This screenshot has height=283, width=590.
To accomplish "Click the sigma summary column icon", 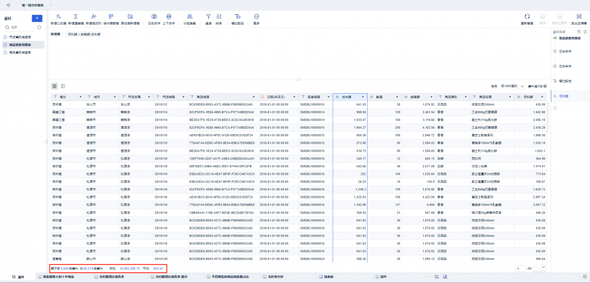I will click(76, 17).
